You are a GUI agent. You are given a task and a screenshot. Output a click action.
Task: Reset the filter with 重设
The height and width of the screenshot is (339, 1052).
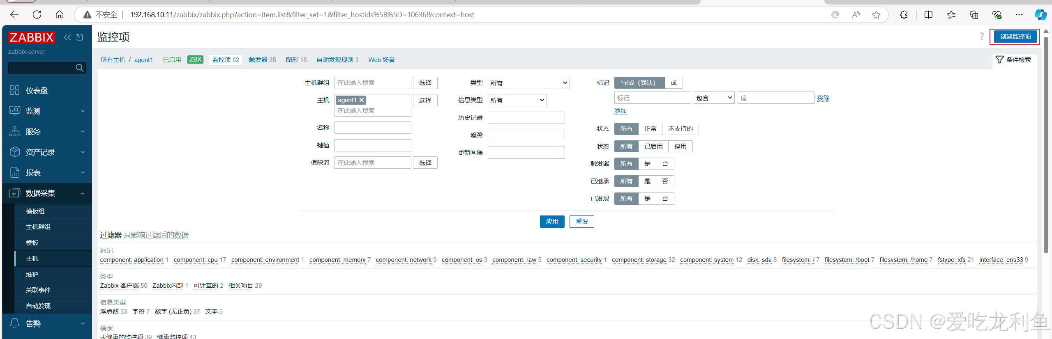point(581,222)
